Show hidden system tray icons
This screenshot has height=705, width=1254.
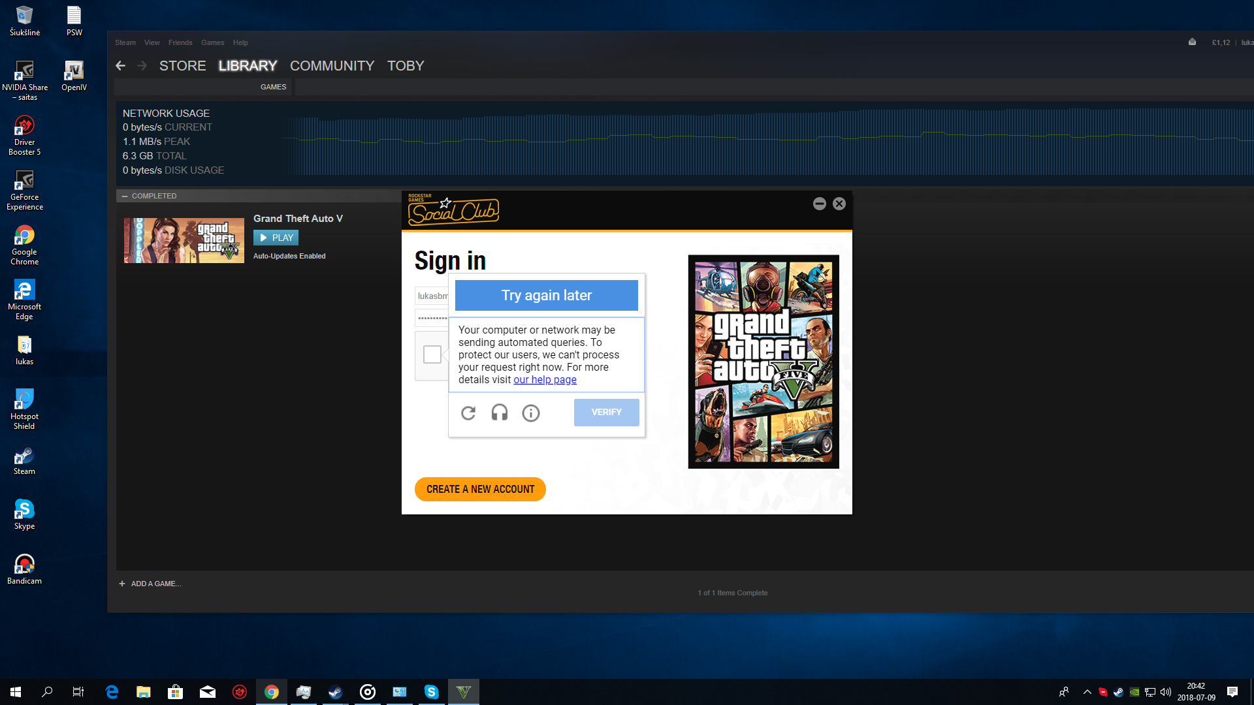[1087, 692]
